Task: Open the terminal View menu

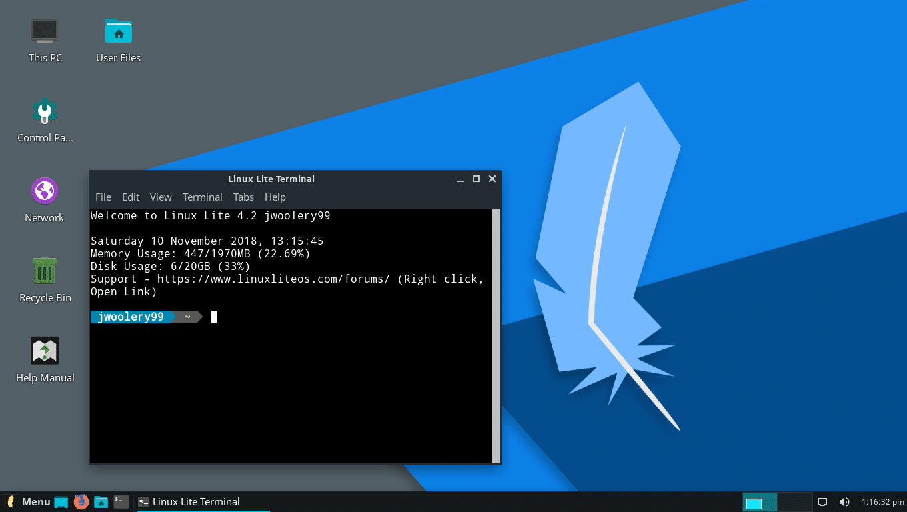Action: click(x=161, y=197)
